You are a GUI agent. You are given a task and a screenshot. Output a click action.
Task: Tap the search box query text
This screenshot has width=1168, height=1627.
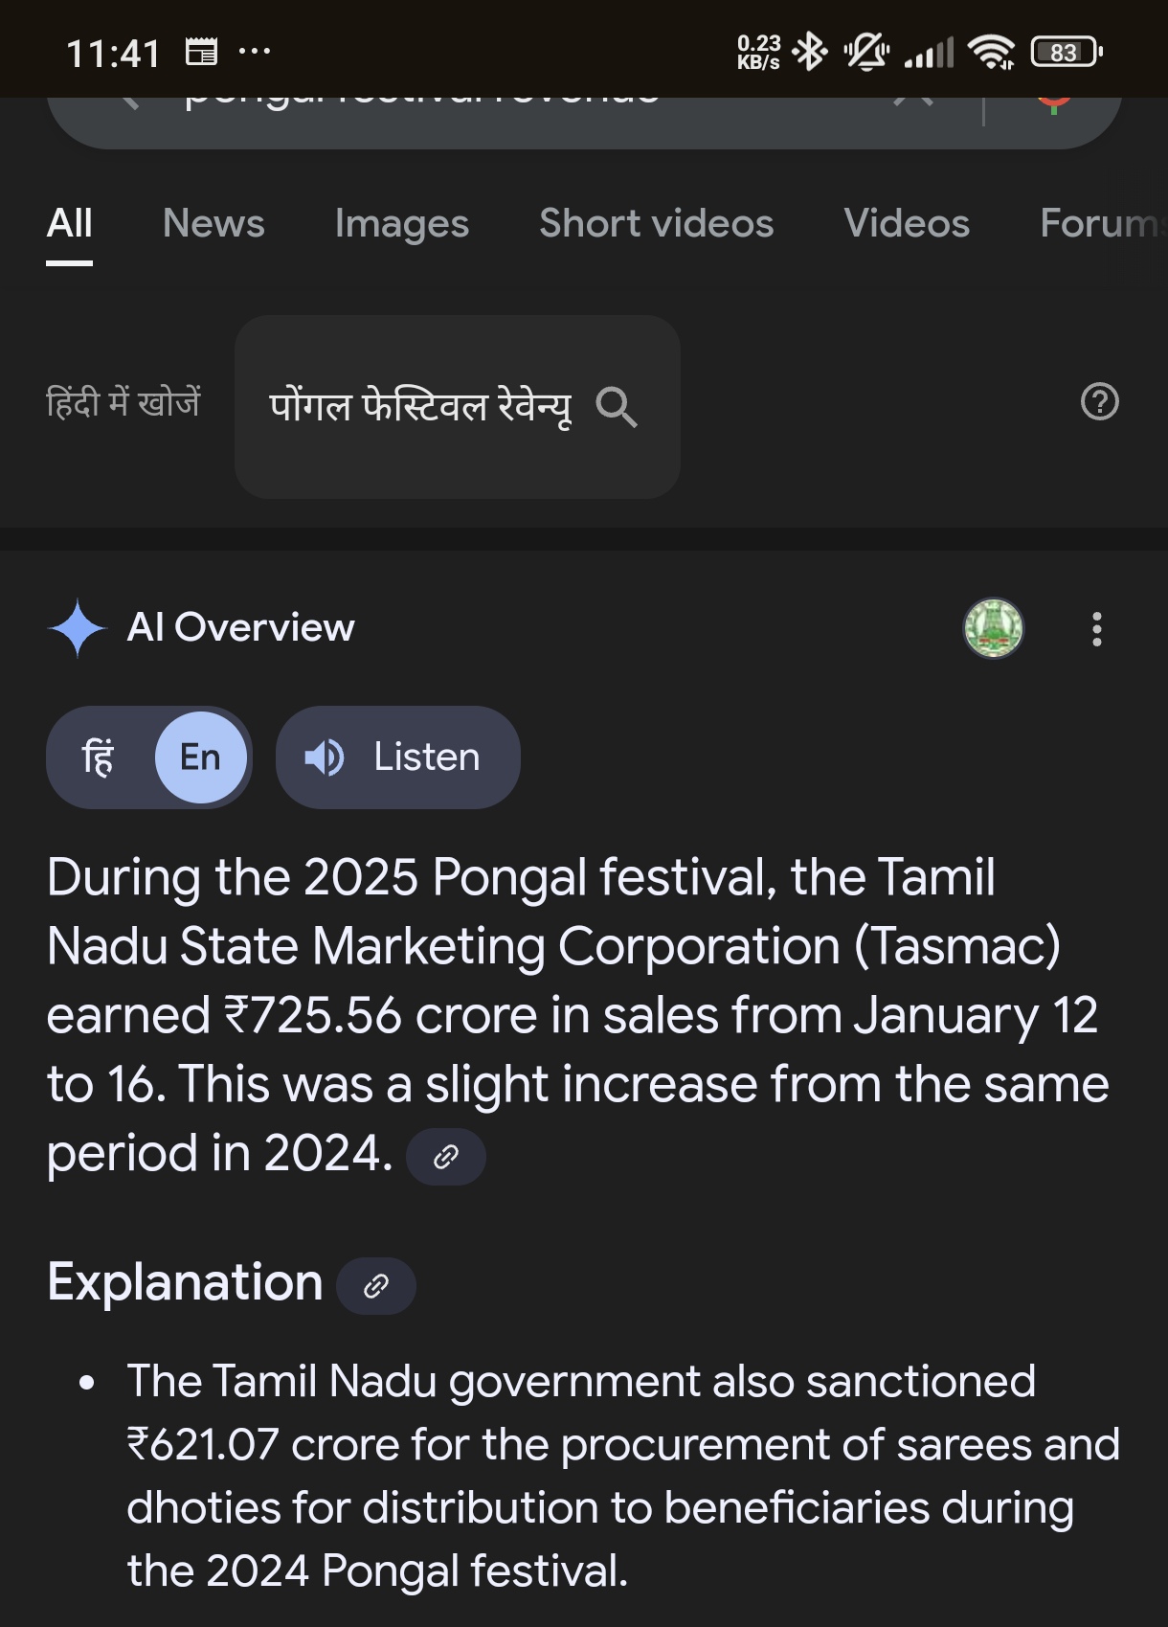421,102
